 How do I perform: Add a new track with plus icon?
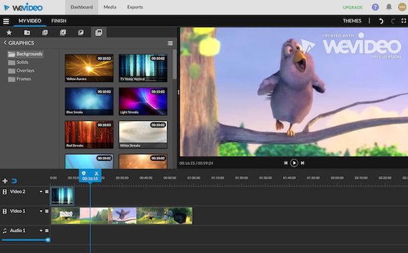(x=5, y=181)
